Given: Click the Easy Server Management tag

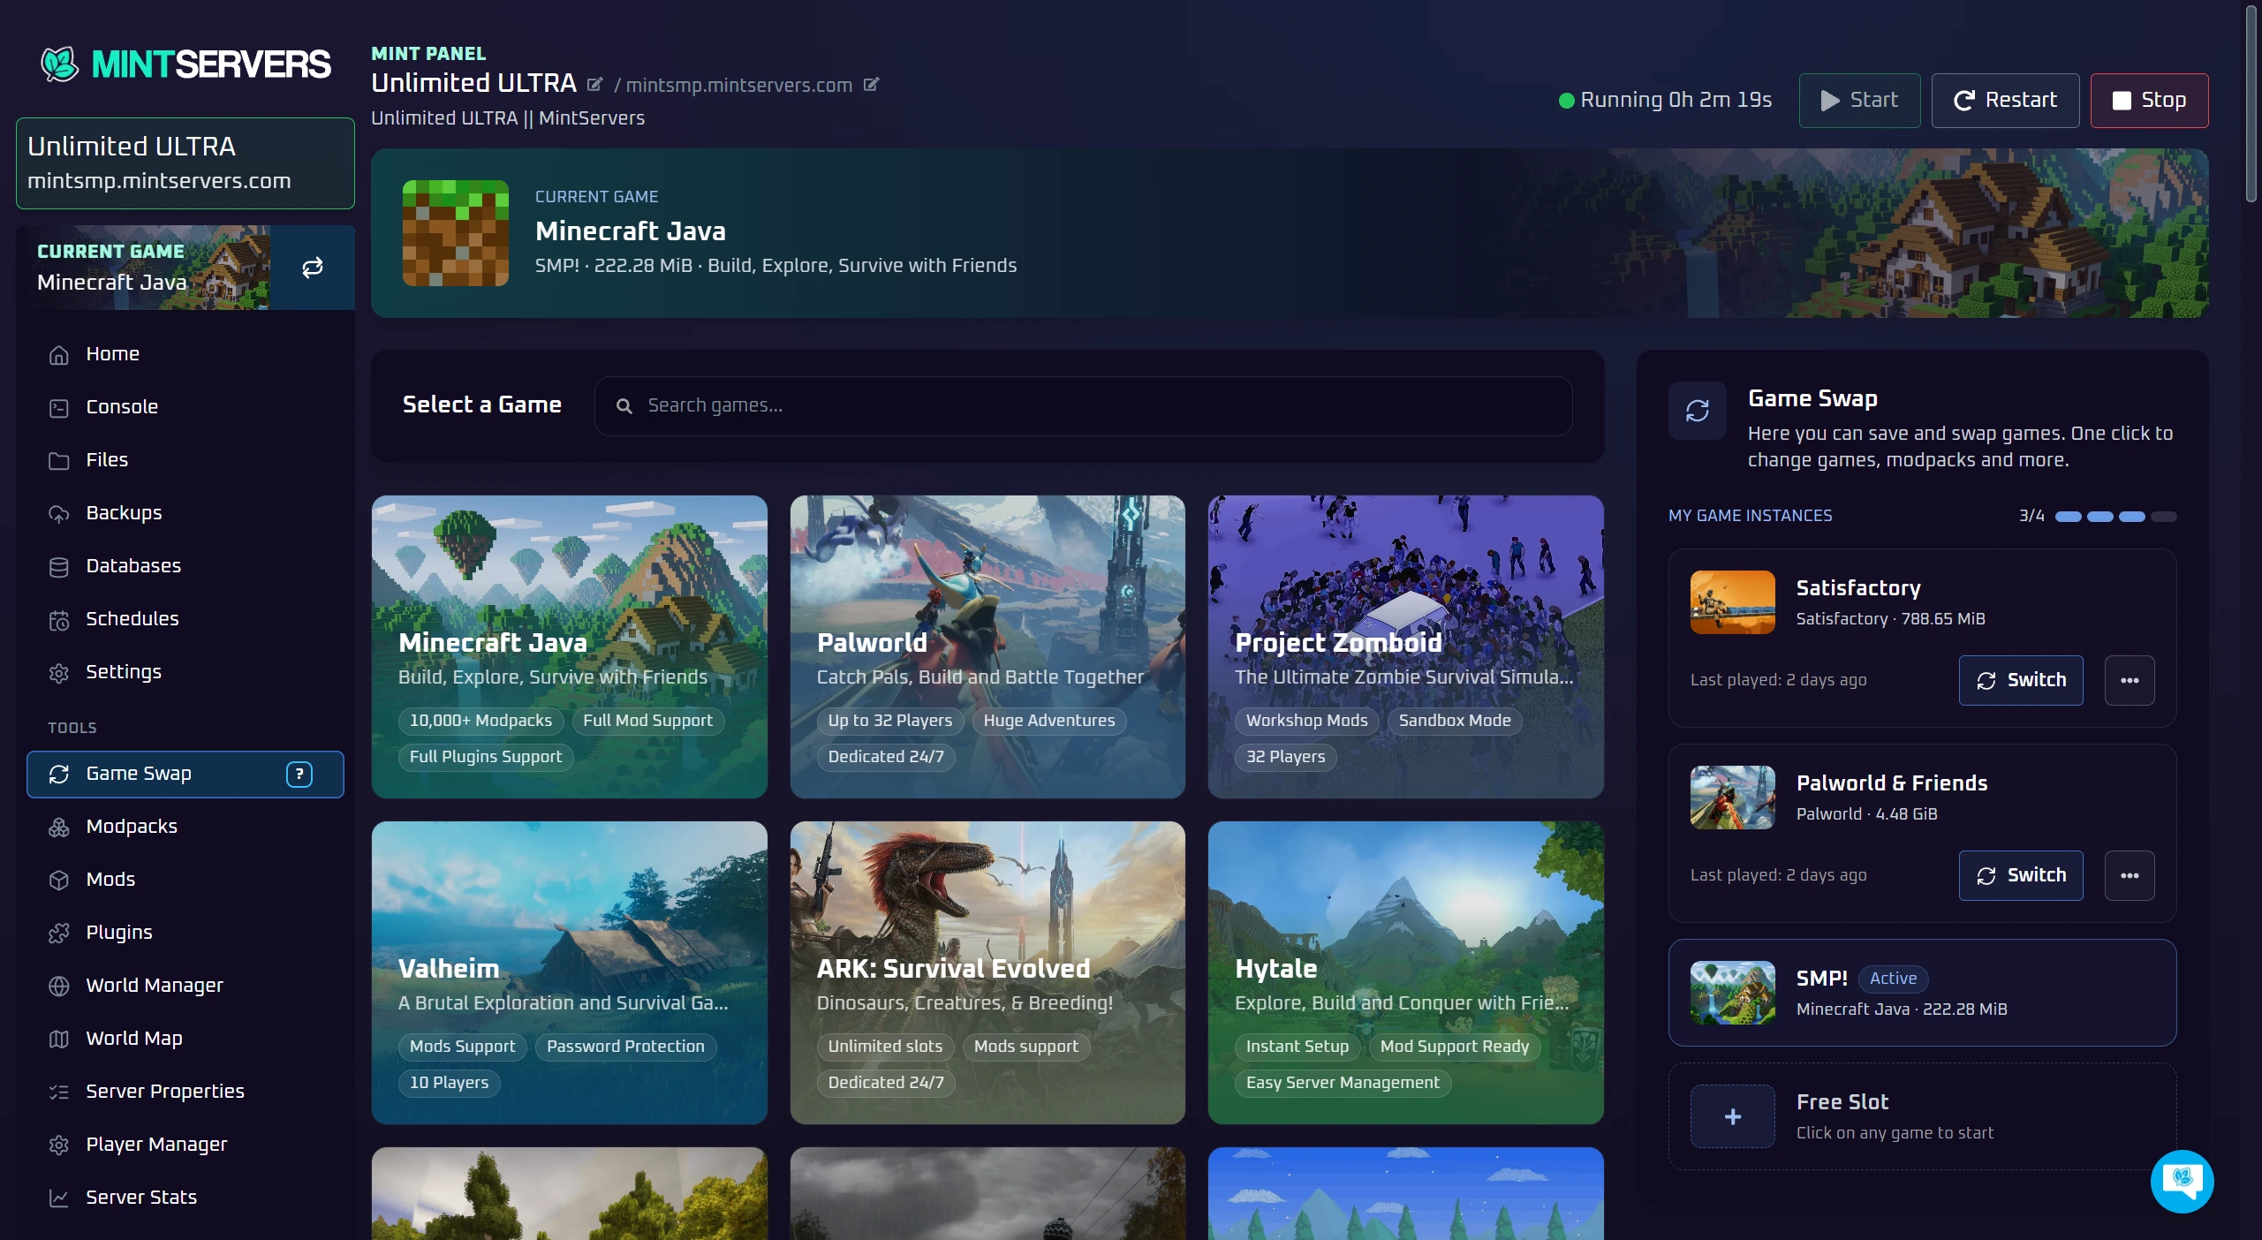Looking at the screenshot, I should (x=1343, y=1083).
